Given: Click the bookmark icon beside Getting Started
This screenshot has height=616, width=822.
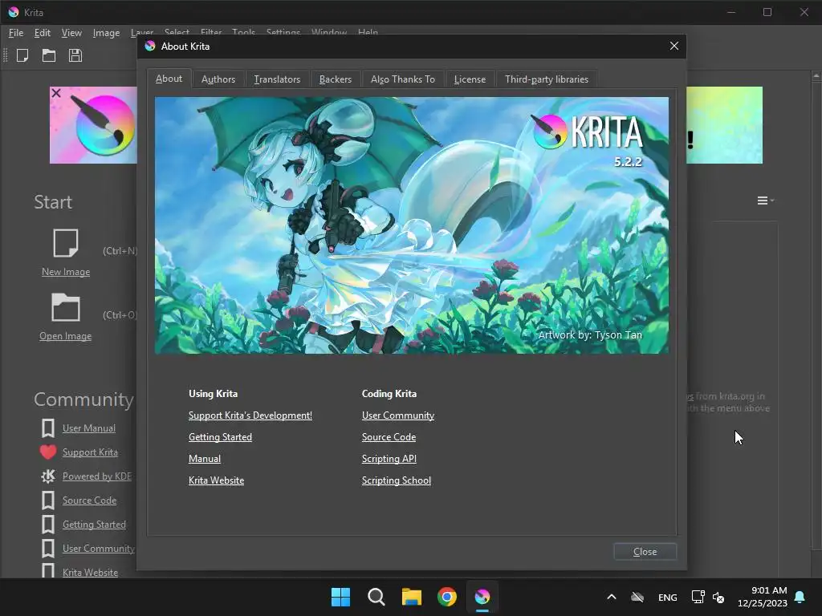Looking at the screenshot, I should (x=47, y=525).
